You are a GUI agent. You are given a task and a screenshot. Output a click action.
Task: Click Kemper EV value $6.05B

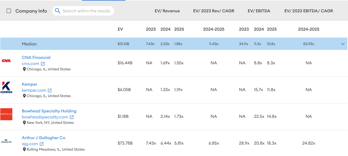click(124, 90)
